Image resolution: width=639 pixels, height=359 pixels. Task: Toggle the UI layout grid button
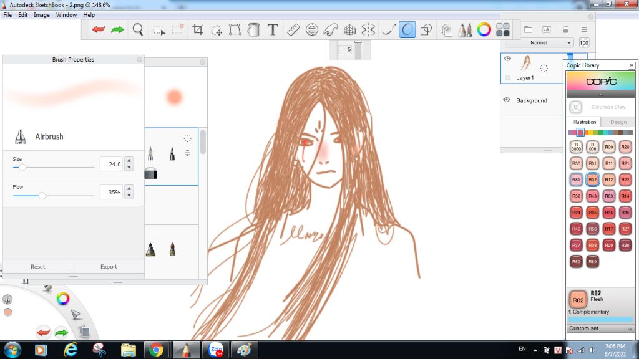(503, 30)
